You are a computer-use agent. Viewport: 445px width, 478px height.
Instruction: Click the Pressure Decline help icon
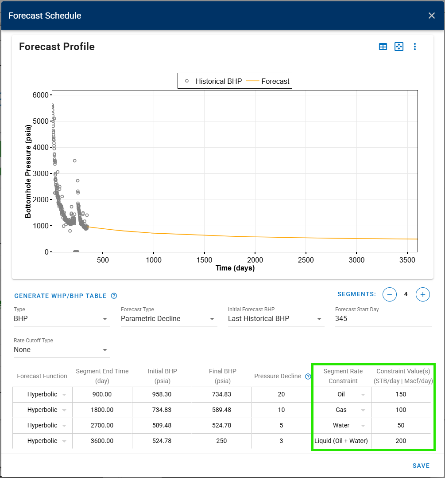point(308,376)
